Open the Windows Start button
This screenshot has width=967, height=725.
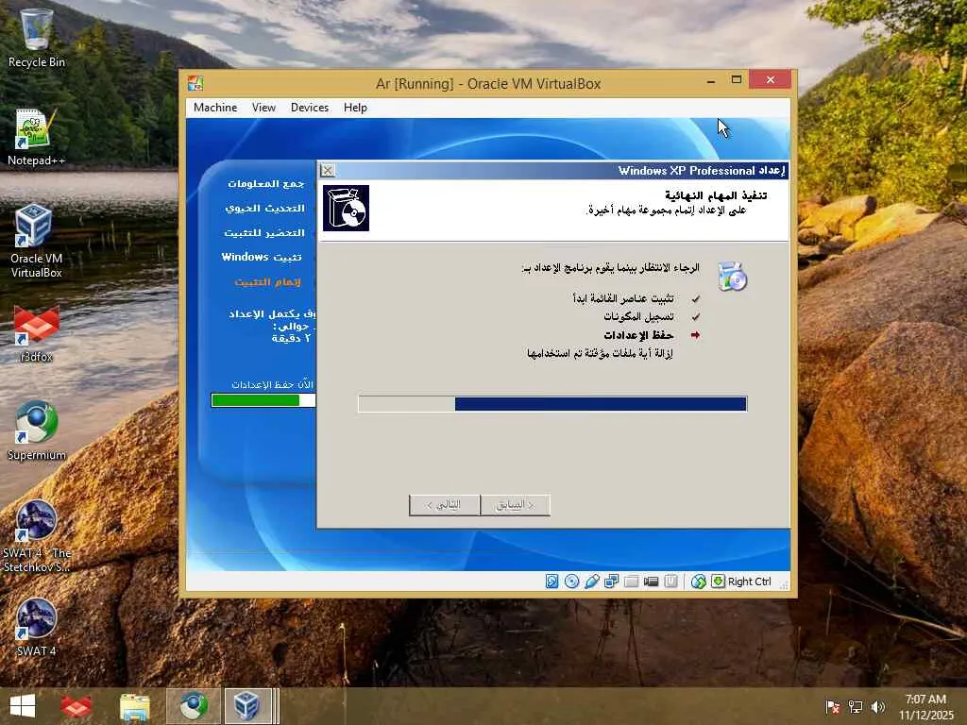click(x=23, y=706)
